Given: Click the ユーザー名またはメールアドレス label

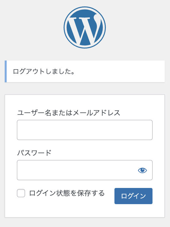Looking at the screenshot, I should tap(69, 113).
